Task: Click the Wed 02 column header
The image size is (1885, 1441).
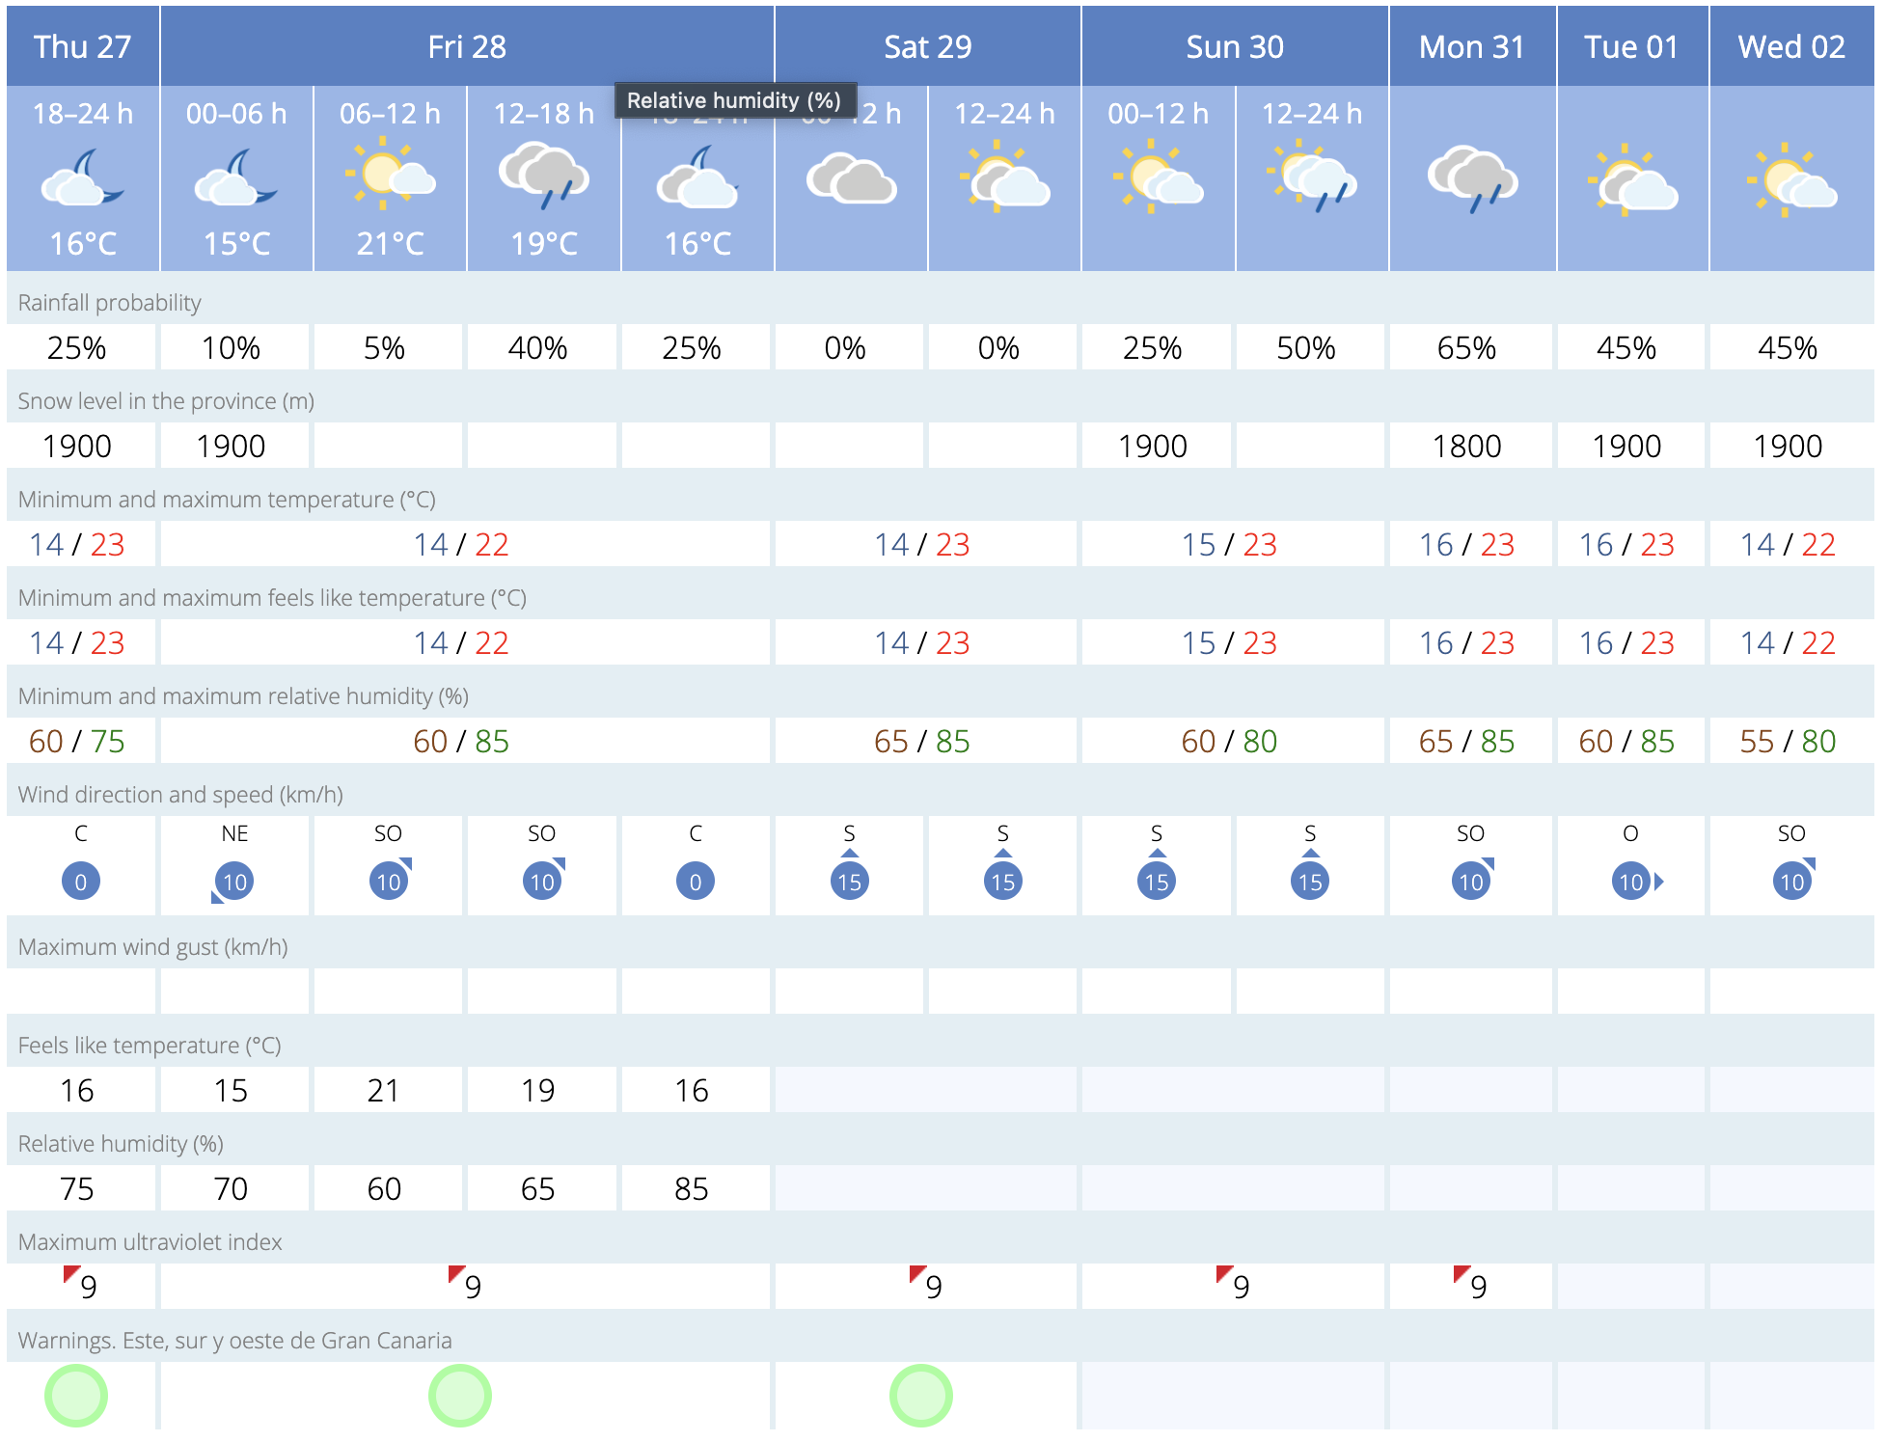Action: tap(1790, 46)
